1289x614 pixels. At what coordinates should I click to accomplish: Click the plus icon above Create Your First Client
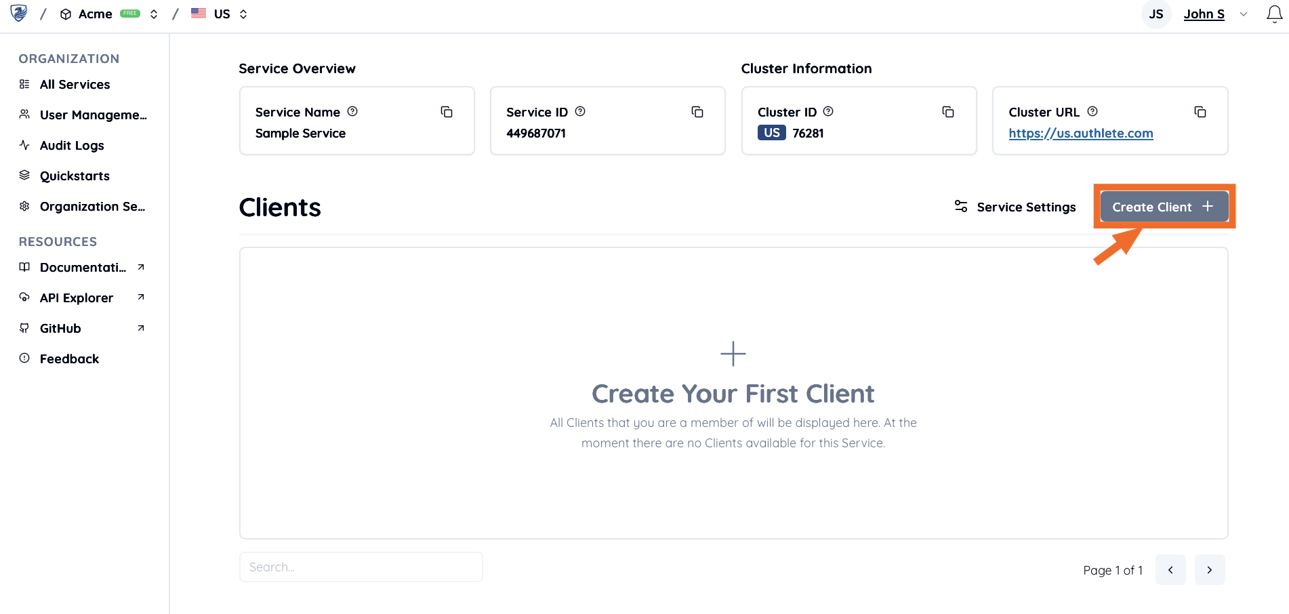pyautogui.click(x=733, y=354)
